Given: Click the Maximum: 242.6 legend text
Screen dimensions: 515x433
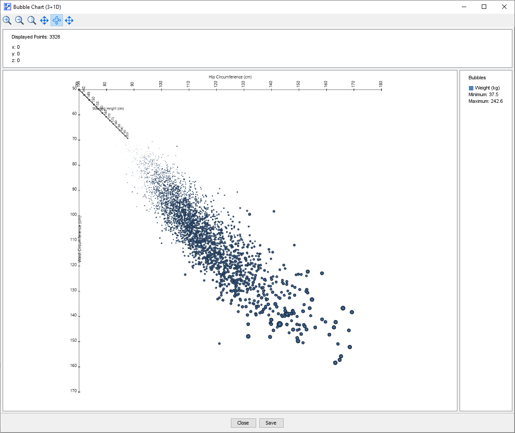Looking at the screenshot, I should (485, 101).
